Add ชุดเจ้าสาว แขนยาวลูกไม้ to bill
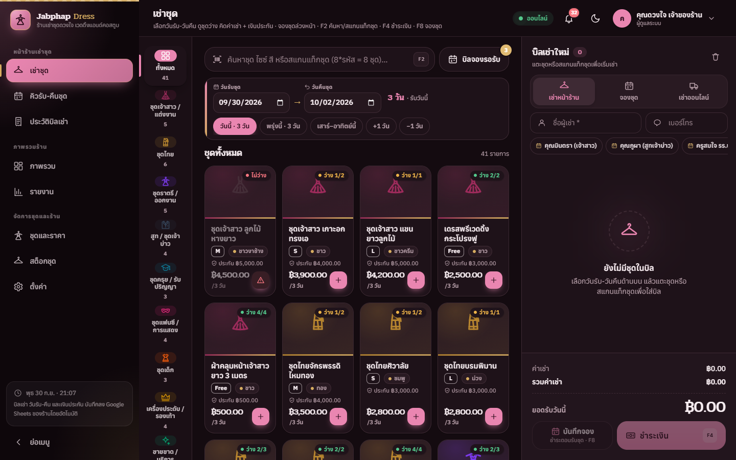Image resolution: width=736 pixels, height=460 pixels. coord(416,280)
